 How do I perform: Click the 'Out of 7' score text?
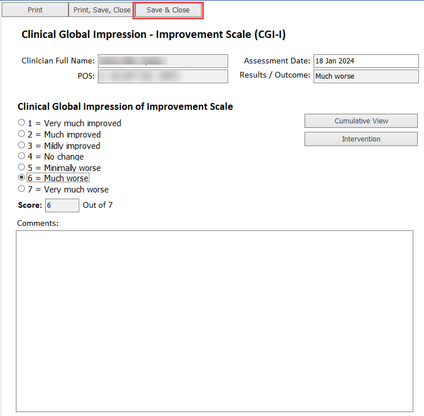pos(97,205)
